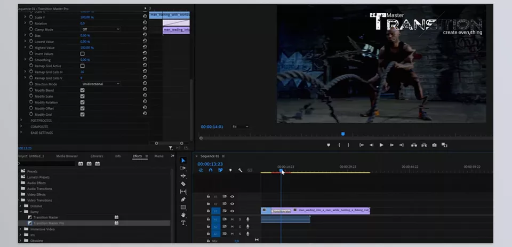
Task: Toggle Invert Values checkbox
Action: (82, 53)
